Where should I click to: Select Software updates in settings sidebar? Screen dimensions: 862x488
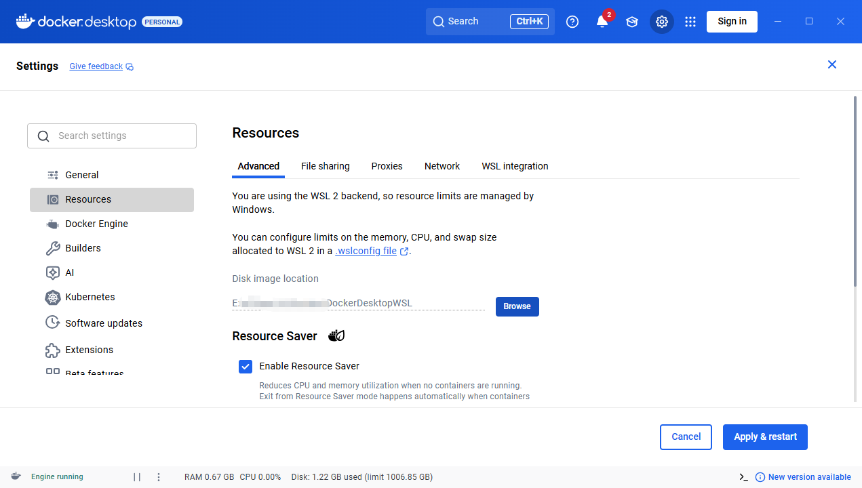112,323
